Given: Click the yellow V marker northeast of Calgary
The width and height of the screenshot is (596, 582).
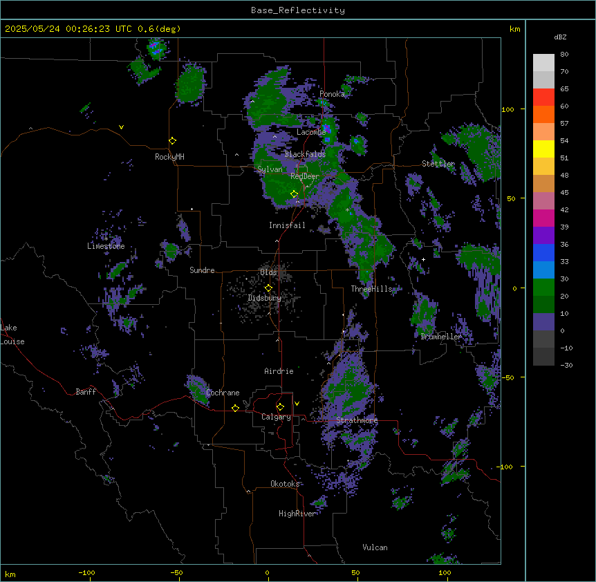Looking at the screenshot, I should [297, 404].
